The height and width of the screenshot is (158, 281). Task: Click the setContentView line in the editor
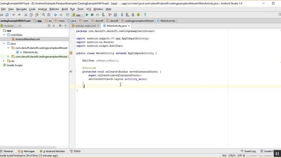(x=118, y=79)
